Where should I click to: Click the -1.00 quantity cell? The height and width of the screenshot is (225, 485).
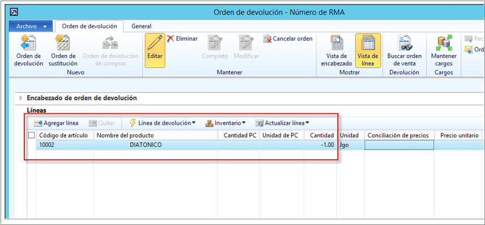[321, 145]
